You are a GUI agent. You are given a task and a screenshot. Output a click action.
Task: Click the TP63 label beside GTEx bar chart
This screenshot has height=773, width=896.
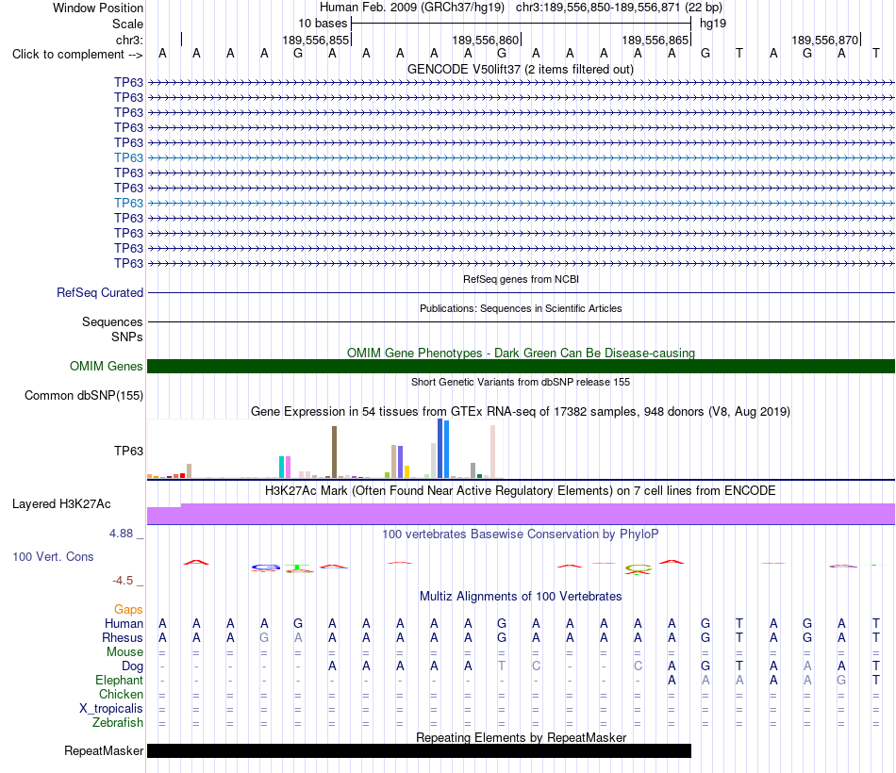(x=128, y=451)
